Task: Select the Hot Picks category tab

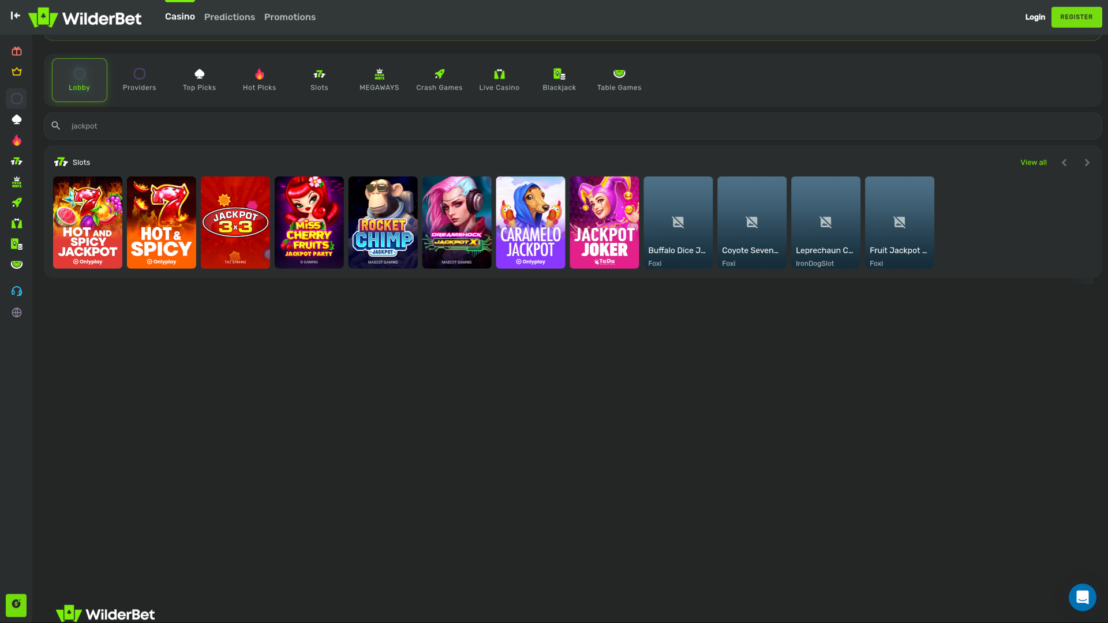Action: pyautogui.click(x=260, y=80)
